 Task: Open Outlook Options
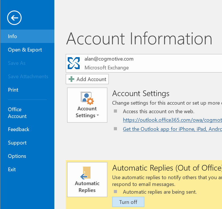click(17, 156)
